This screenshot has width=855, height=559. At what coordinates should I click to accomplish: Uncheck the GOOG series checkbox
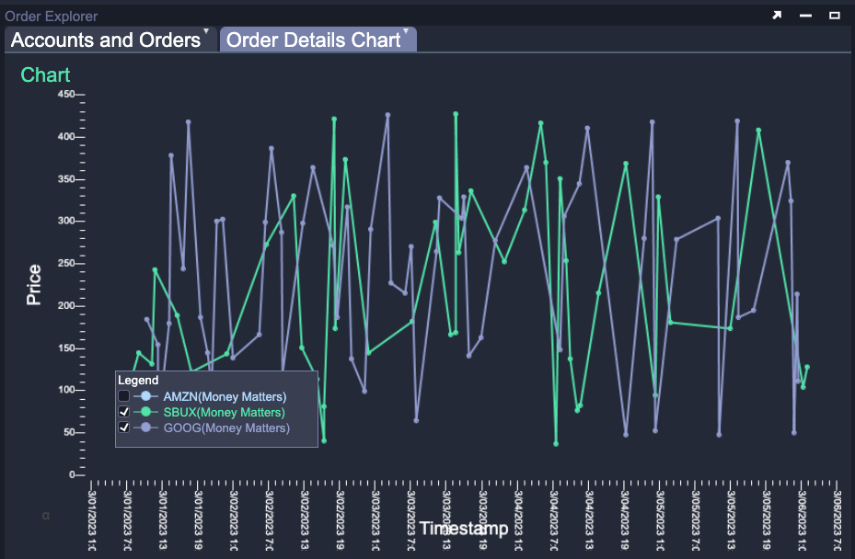click(x=124, y=428)
